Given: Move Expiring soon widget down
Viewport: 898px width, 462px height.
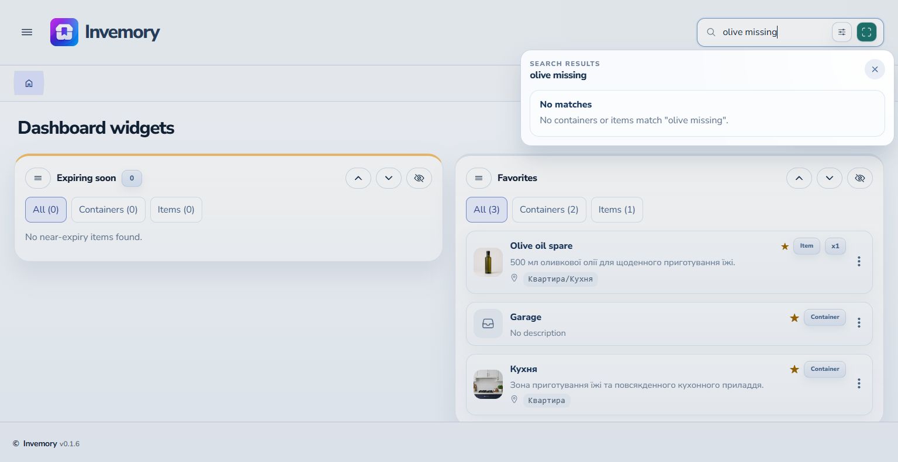Looking at the screenshot, I should pyautogui.click(x=389, y=178).
